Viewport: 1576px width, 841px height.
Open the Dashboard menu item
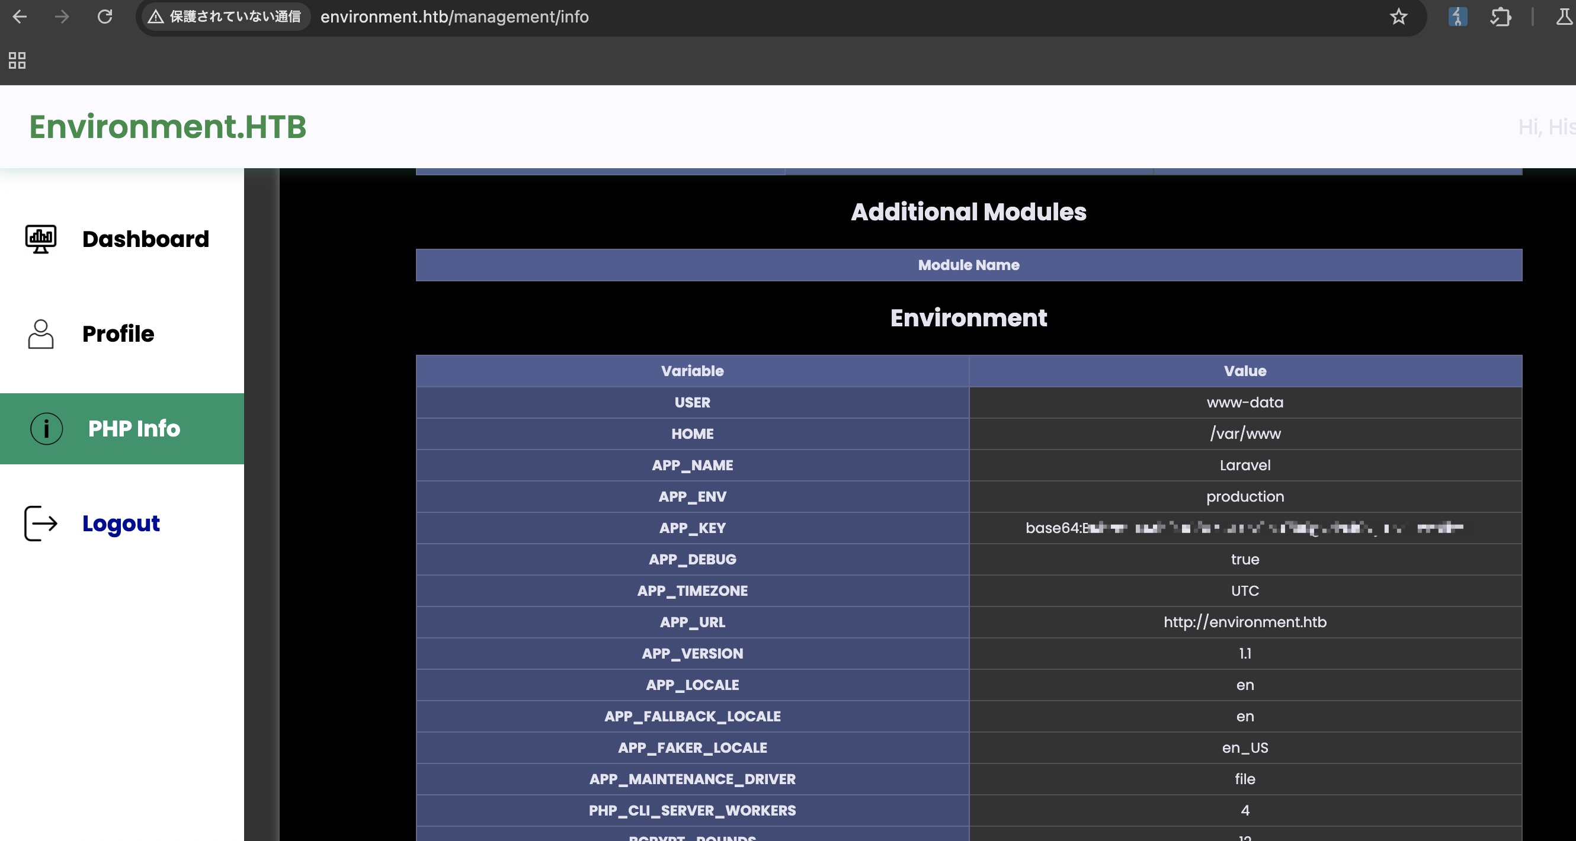pos(146,239)
